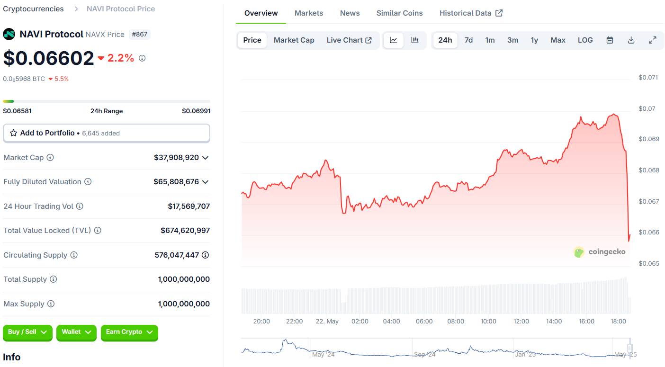665x367 pixels.
Task: Click the Add to Portfolio button
Action: click(107, 133)
